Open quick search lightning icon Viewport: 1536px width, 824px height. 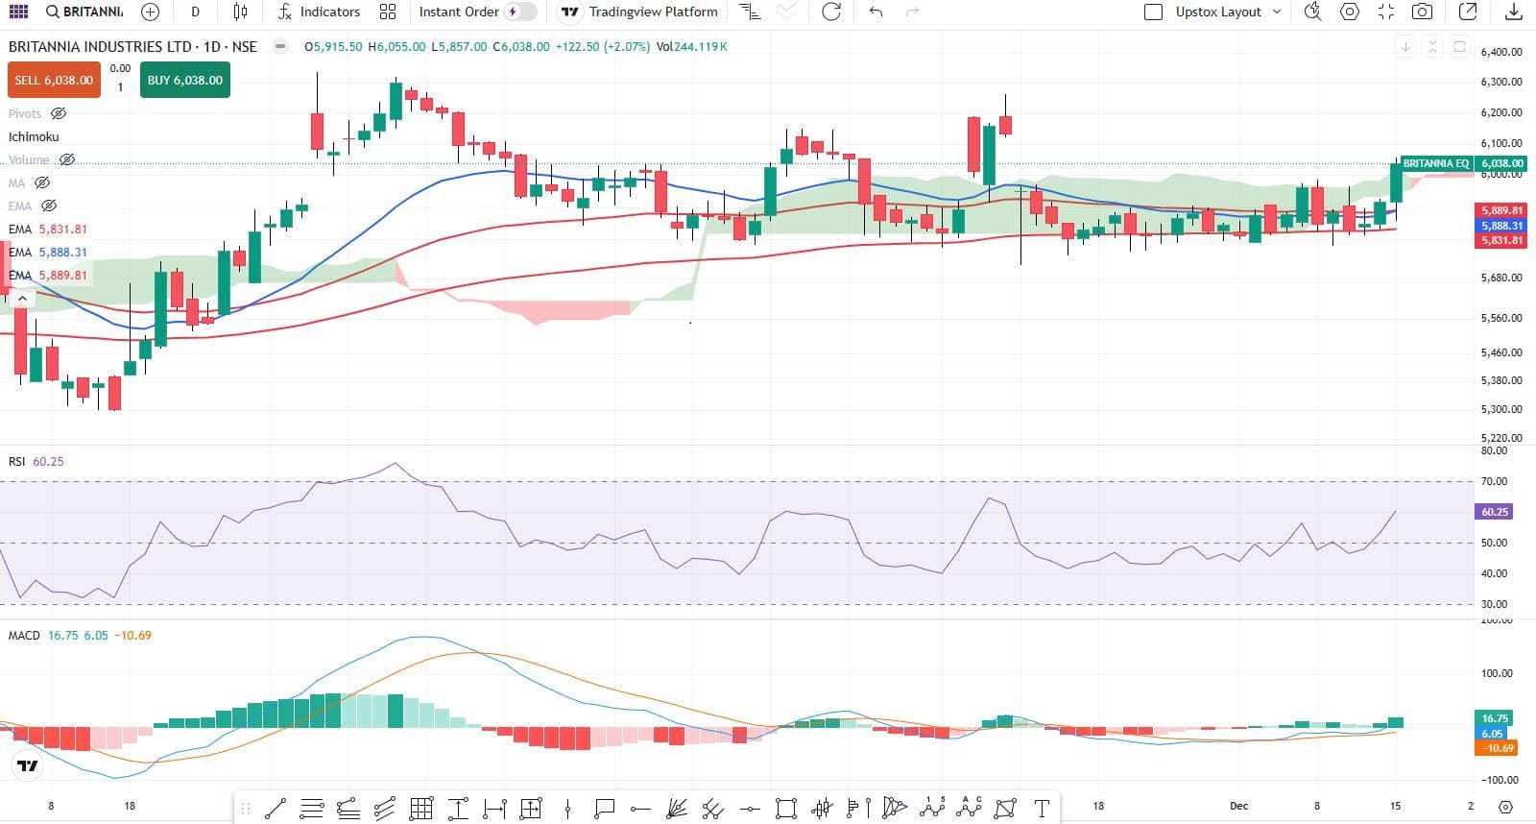1312,12
